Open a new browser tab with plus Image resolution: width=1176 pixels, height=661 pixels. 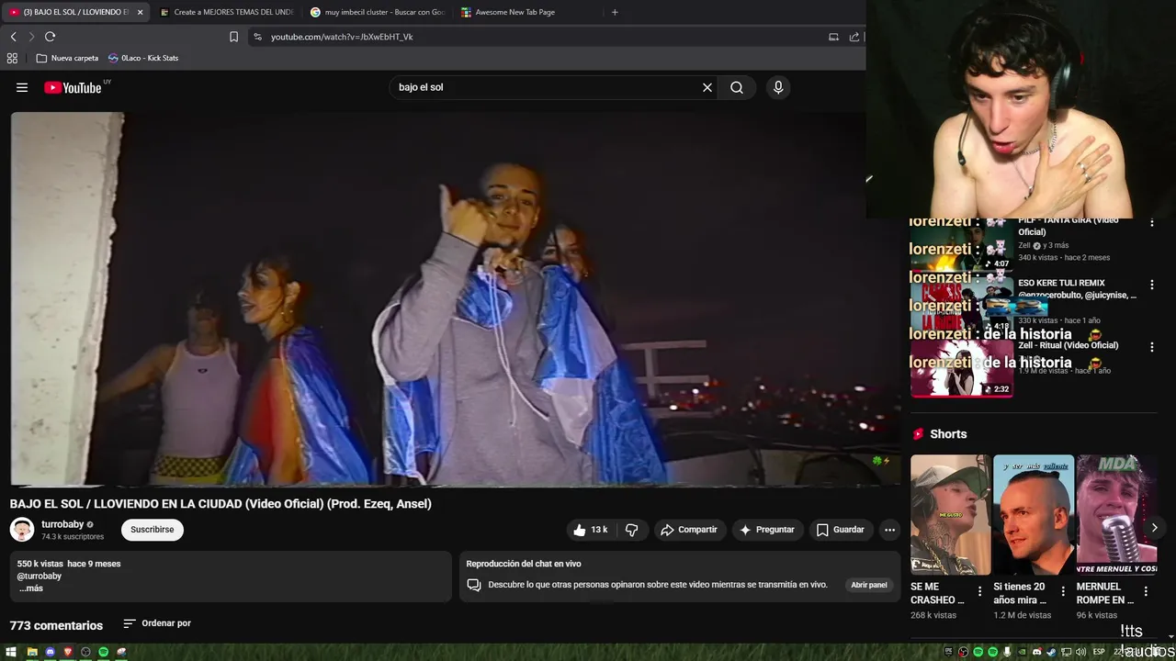tap(615, 12)
